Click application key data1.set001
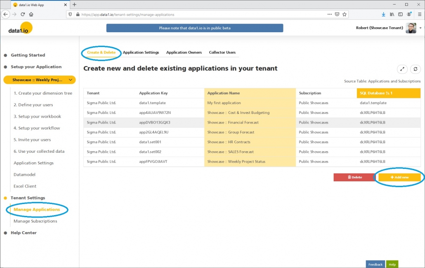425x268 pixels. (x=150, y=142)
